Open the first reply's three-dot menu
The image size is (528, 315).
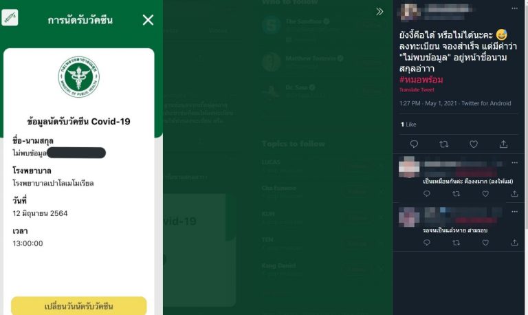[514, 163]
